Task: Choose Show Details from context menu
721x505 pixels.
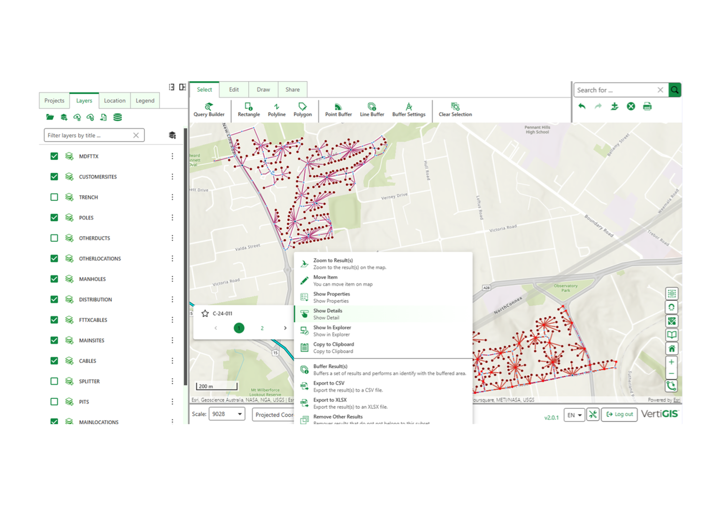Action: point(383,314)
